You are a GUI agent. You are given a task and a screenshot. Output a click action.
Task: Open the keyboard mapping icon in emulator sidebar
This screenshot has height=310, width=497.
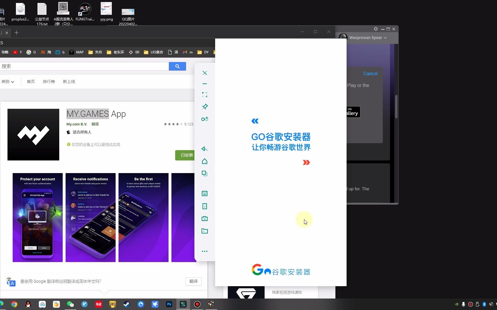(204, 194)
